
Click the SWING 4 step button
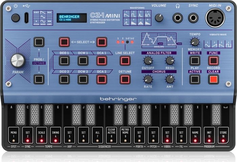(x=56, y=135)
